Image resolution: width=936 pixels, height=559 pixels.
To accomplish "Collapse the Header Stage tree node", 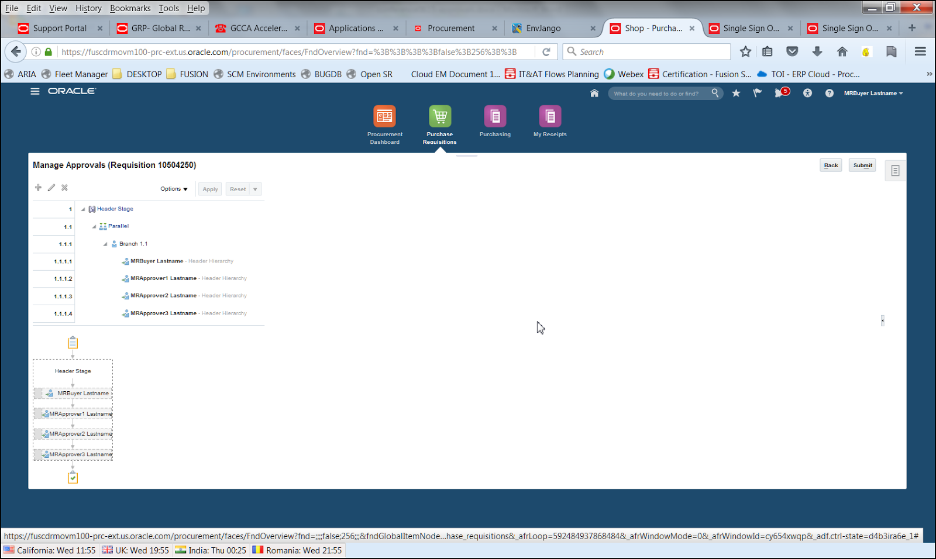I will pyautogui.click(x=82, y=209).
